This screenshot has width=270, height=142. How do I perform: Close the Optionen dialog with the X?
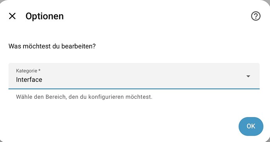click(x=12, y=16)
